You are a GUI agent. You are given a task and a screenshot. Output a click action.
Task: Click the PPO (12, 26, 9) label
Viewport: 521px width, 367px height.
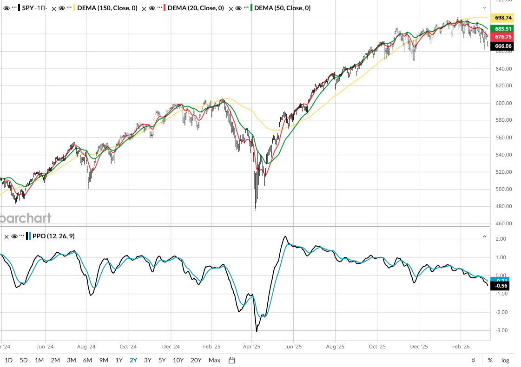(x=53, y=236)
